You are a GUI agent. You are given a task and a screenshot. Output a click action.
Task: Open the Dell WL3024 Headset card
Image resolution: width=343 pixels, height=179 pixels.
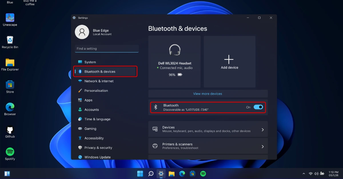[x=175, y=62]
